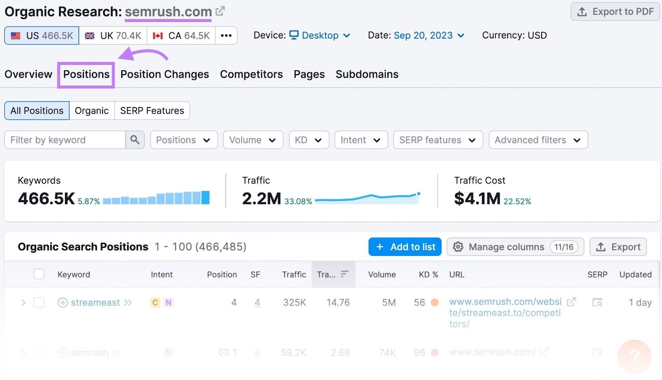Open the Device Desktop dropdown
Image resolution: width=662 pixels, height=380 pixels.
(320, 36)
